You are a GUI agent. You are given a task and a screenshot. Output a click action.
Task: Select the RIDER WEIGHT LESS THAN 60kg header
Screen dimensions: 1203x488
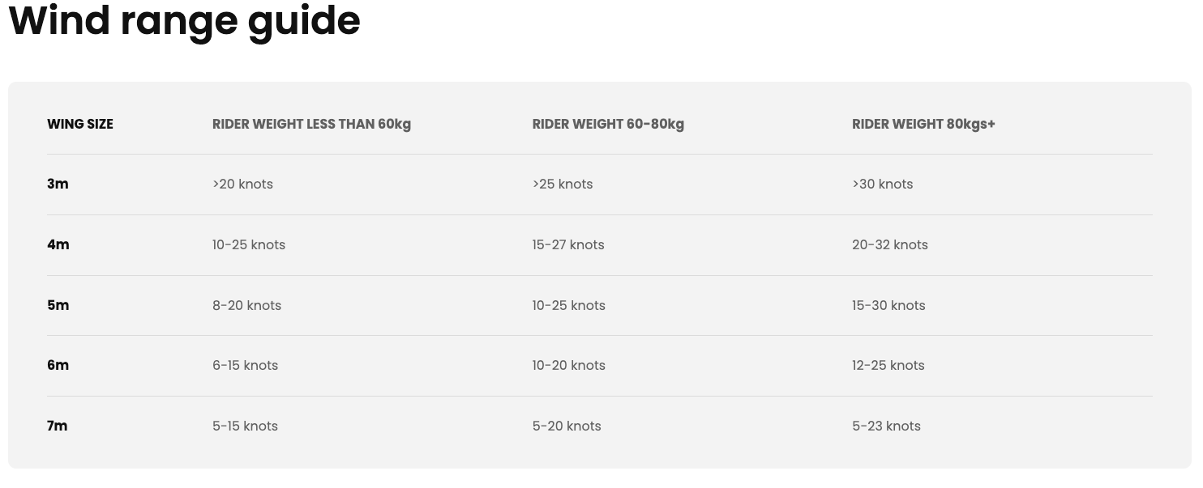311,124
